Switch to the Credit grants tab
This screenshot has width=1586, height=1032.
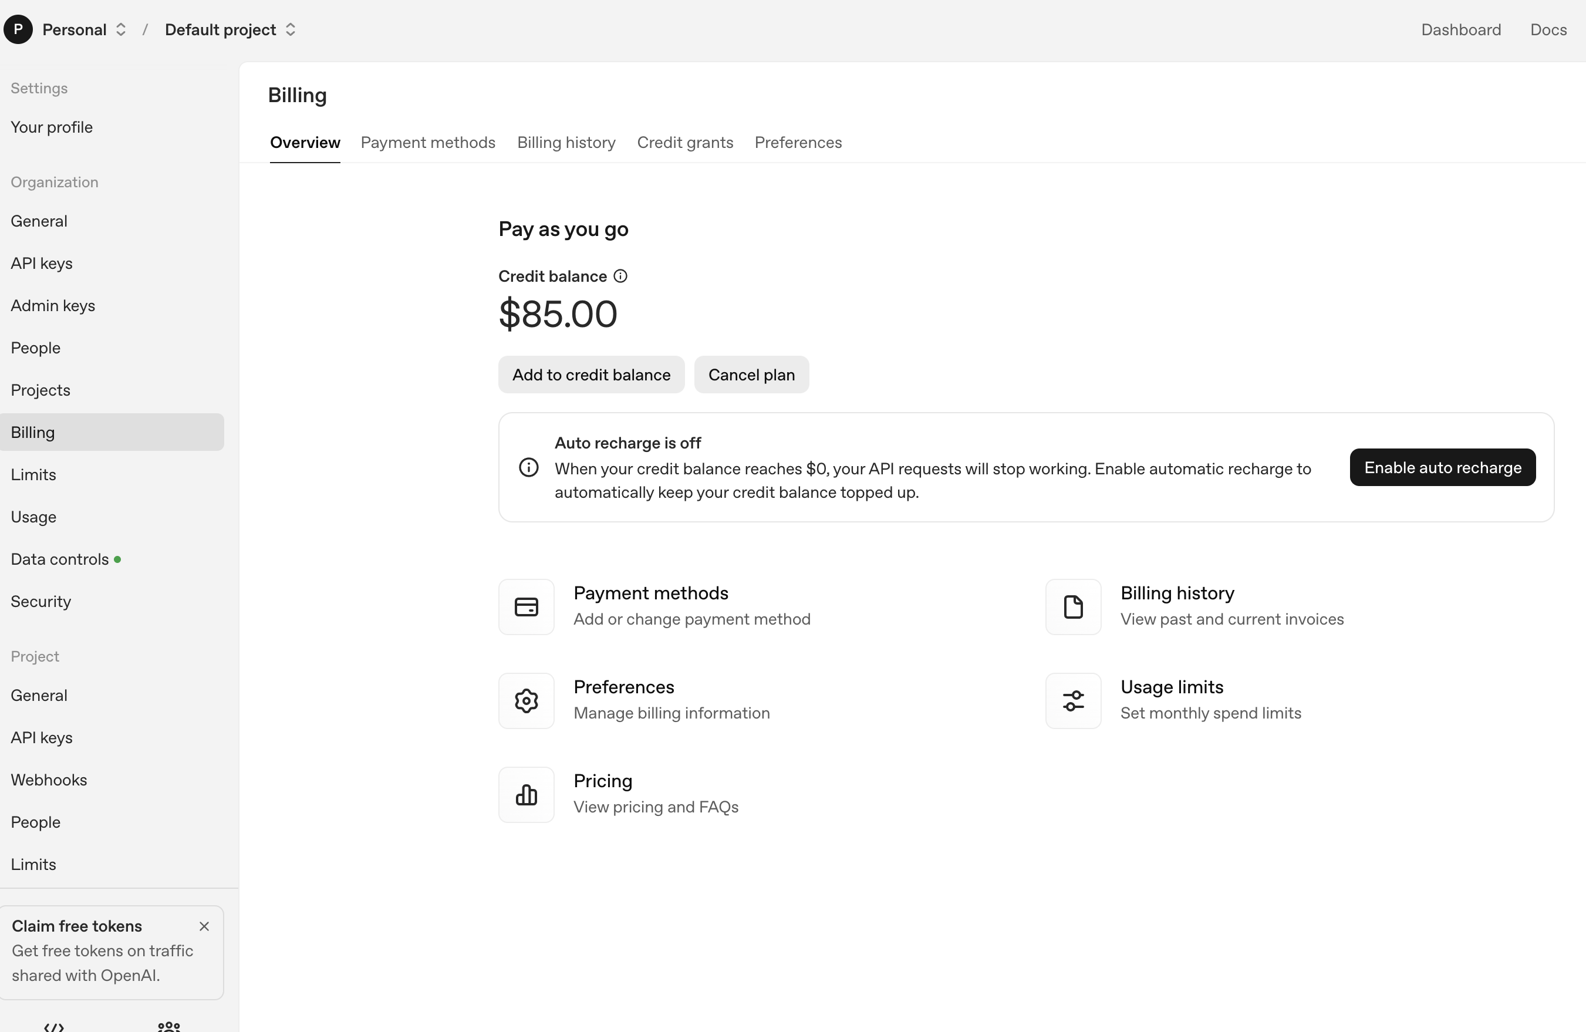684,143
